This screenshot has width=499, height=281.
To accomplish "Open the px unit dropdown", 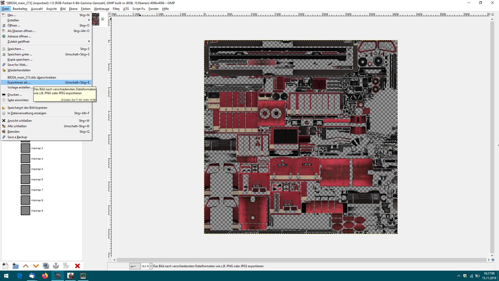I will pos(135,266).
